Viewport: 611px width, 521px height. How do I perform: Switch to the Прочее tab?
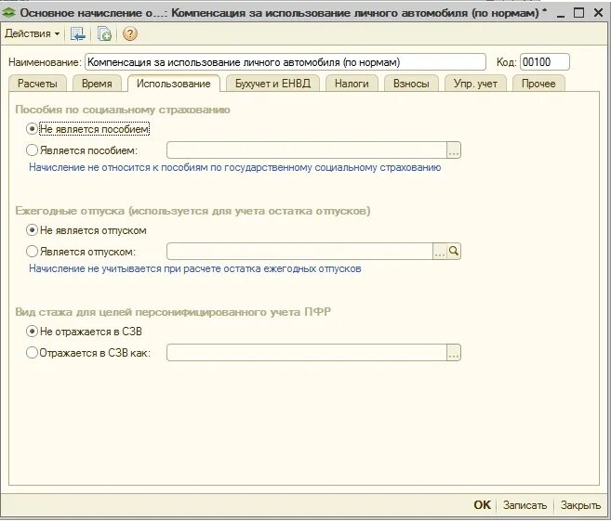click(538, 84)
